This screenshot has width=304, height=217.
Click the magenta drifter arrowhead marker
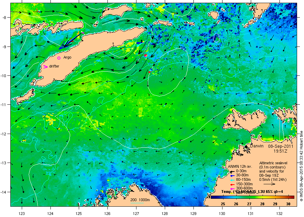click(x=46, y=67)
